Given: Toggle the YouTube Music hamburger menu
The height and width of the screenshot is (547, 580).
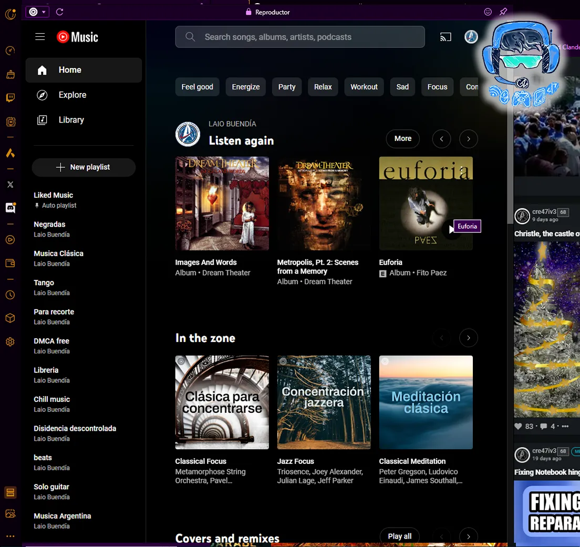Looking at the screenshot, I should click(x=40, y=37).
